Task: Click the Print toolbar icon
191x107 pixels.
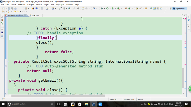Action: coord(15,8)
